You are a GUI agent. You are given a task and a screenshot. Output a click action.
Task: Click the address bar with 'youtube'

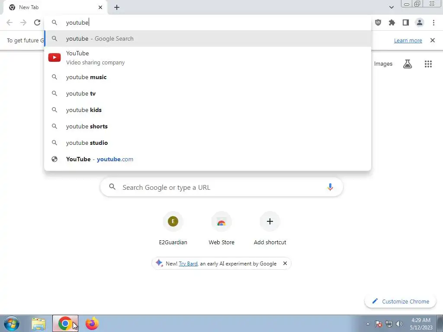point(208,22)
